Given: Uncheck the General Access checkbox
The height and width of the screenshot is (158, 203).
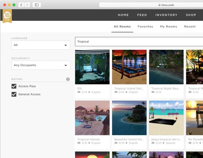Looking at the screenshot, I should point(14,94).
